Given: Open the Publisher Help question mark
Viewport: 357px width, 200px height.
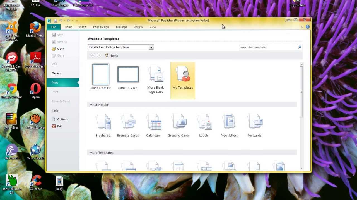Looking at the screenshot, I should point(308,27).
